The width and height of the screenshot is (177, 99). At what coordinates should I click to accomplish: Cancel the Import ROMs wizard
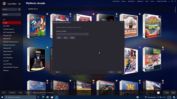click(x=120, y=72)
